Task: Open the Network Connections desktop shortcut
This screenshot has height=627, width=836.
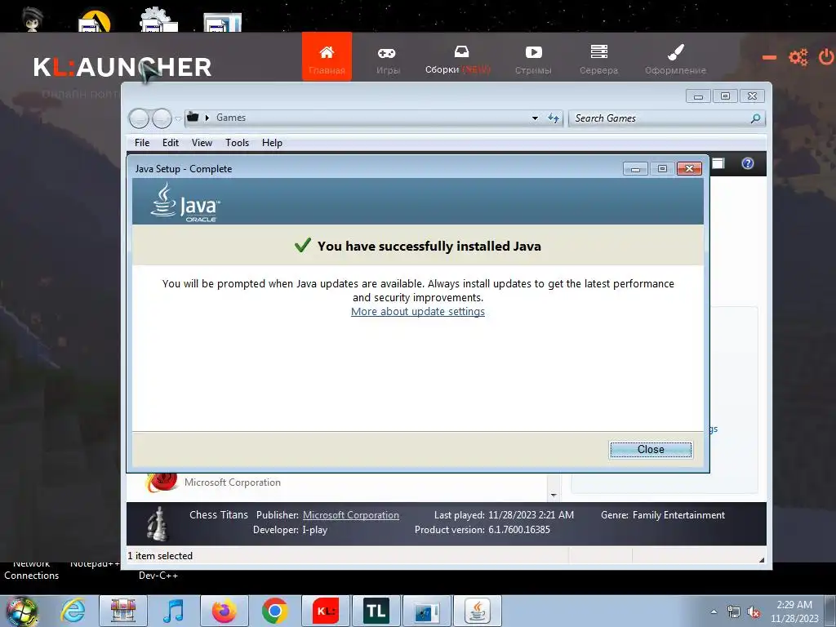Action: click(x=32, y=569)
